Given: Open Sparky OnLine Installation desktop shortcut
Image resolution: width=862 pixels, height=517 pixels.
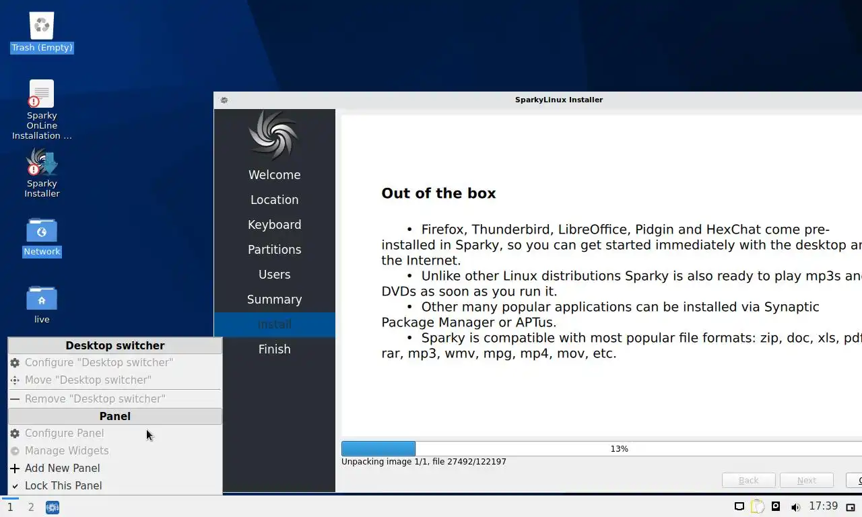Looking at the screenshot, I should tap(42, 110).
